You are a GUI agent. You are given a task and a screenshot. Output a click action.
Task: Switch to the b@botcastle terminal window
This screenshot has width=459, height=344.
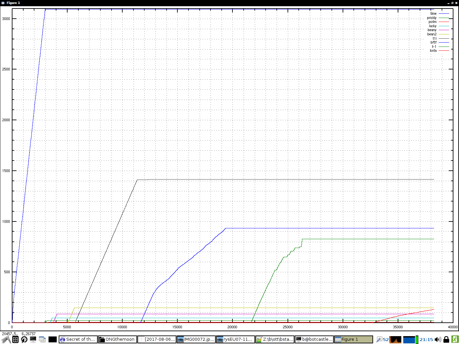point(314,339)
